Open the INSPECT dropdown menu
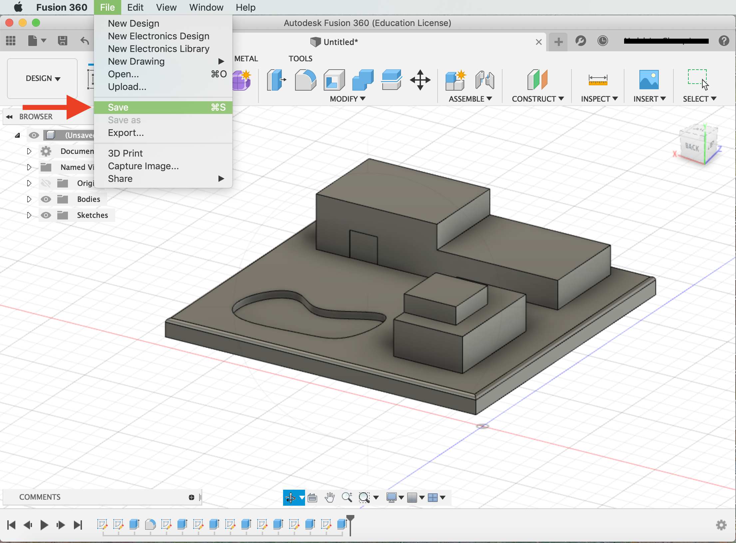This screenshot has height=543, width=736. (599, 99)
